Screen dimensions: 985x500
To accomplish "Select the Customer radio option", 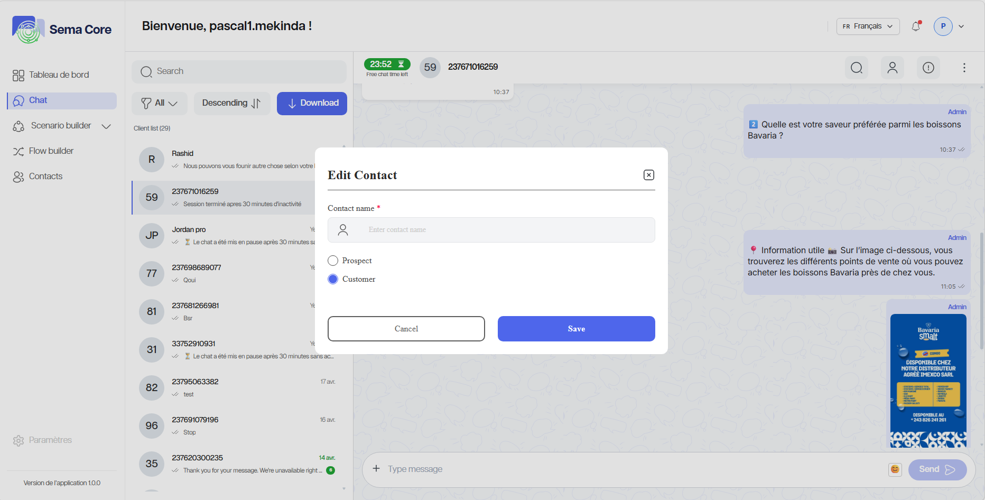I will (333, 279).
